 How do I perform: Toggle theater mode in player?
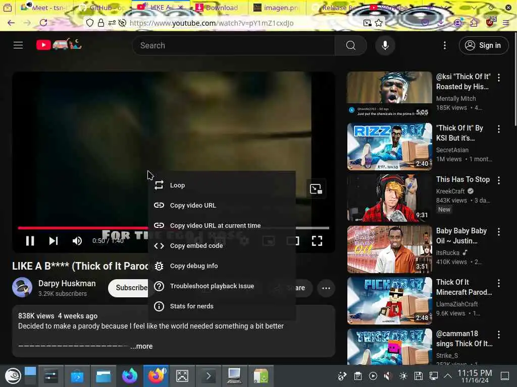tap(293, 241)
